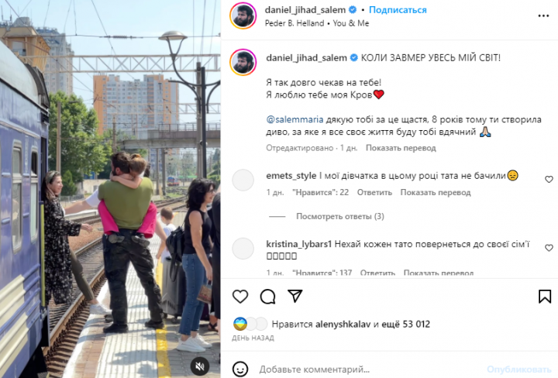Click the Подписаться follow button
This screenshot has width=558, height=378.
tap(398, 10)
